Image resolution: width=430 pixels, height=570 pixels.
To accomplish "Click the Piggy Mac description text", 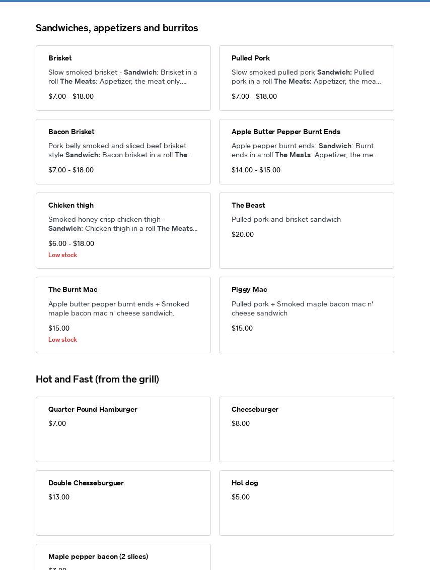I will [302, 308].
